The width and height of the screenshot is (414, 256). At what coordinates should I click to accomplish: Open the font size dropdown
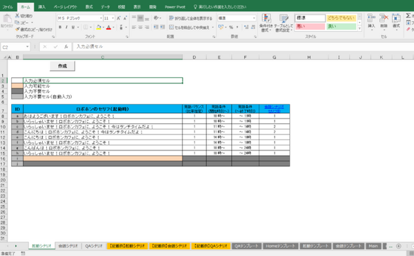click(x=113, y=18)
